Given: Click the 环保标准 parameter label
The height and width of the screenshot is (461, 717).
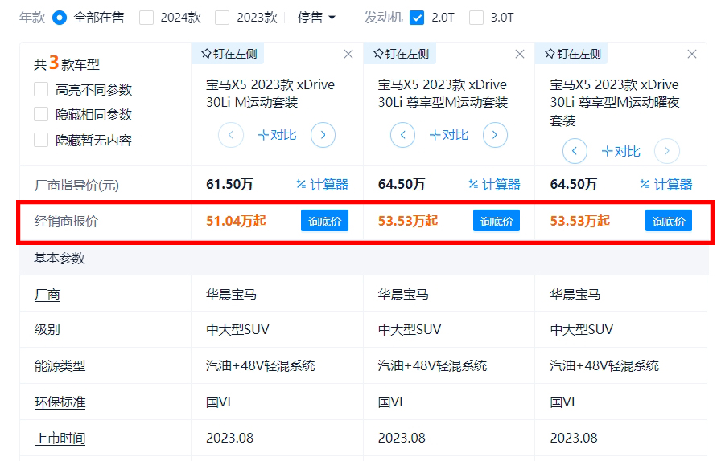Looking at the screenshot, I should pyautogui.click(x=60, y=402).
